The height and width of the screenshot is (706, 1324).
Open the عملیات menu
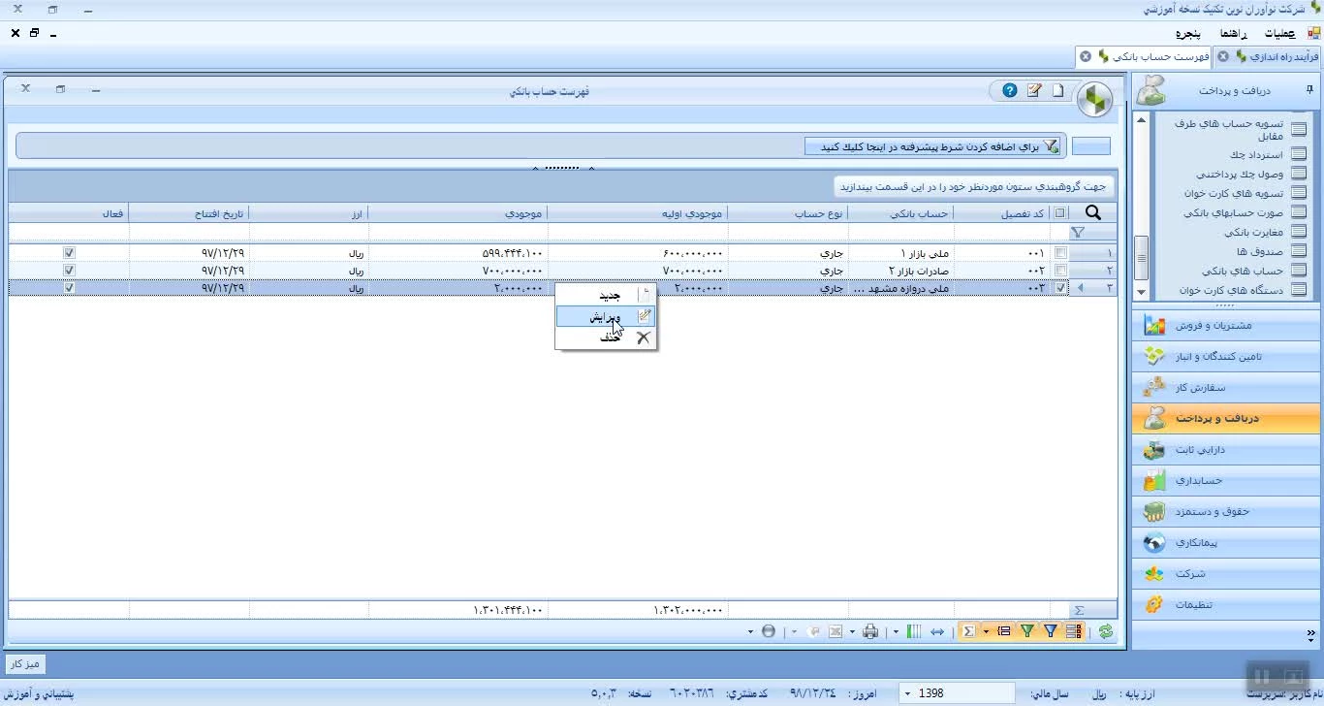click(1278, 33)
